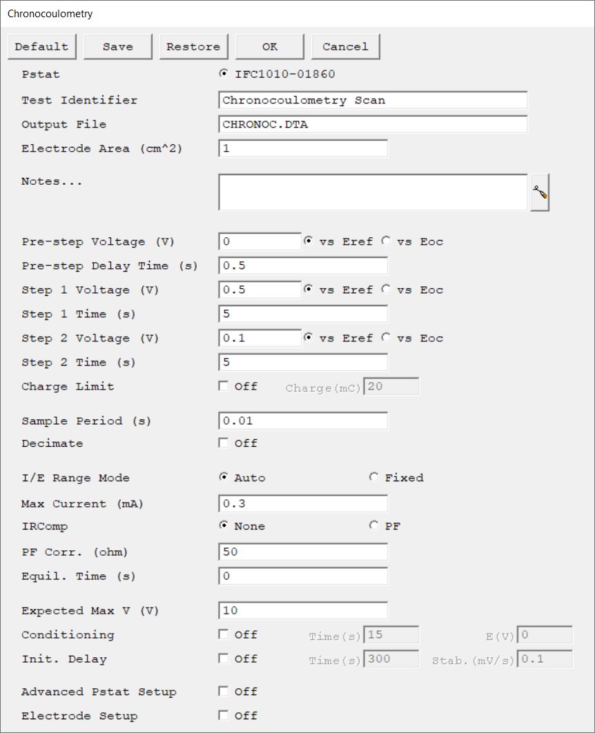
Task: Click the Output File input field
Action: click(x=373, y=124)
